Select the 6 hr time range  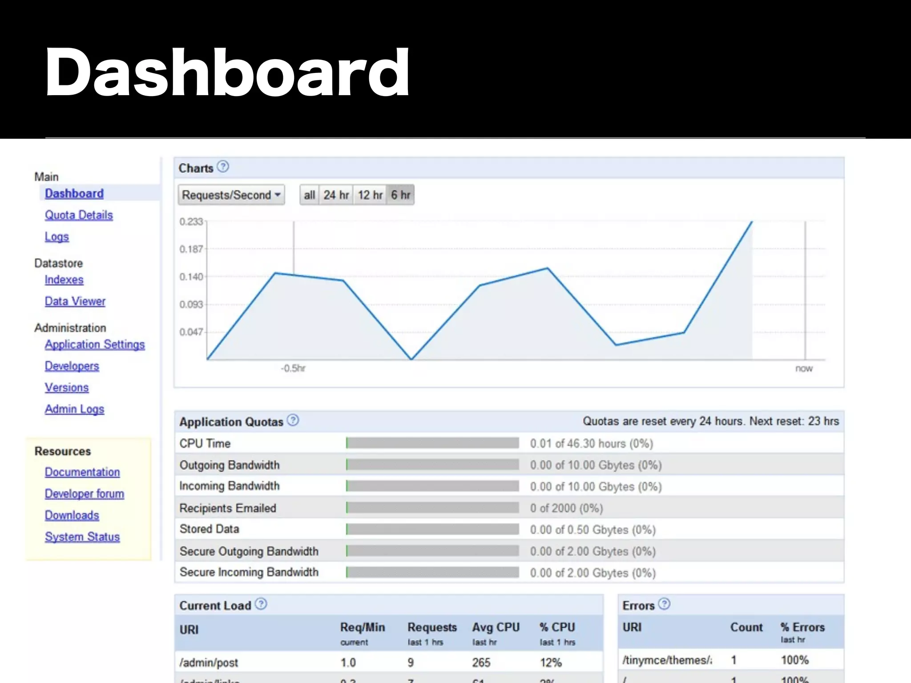click(x=400, y=195)
